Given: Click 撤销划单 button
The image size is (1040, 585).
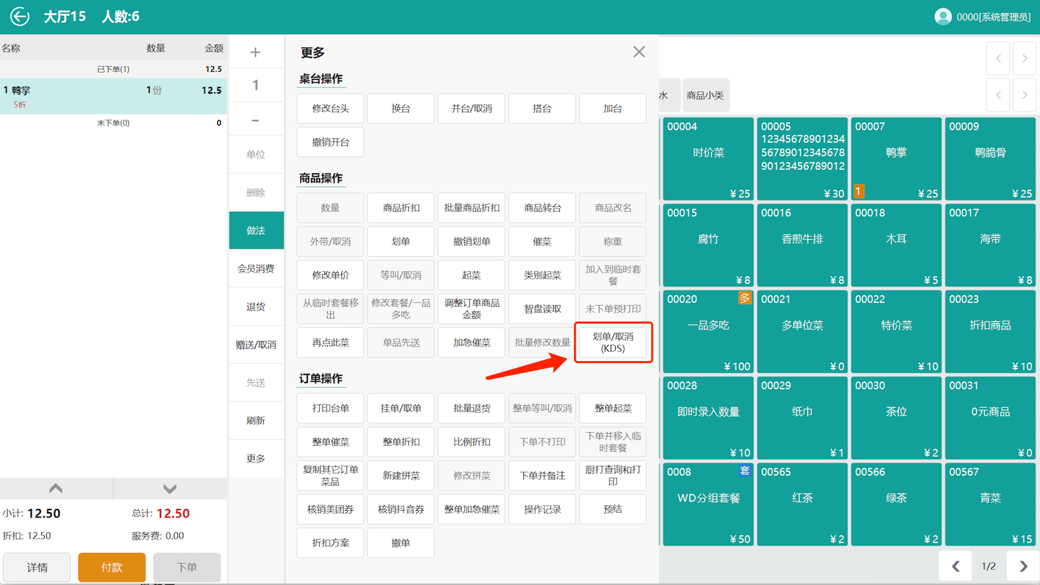Looking at the screenshot, I should click(x=472, y=241).
